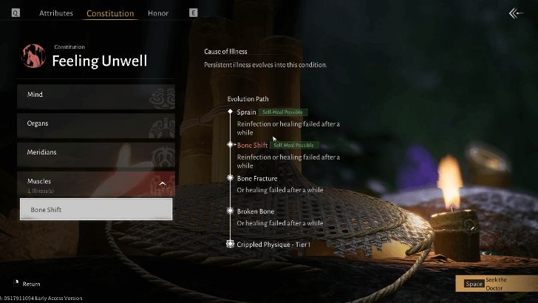
Task: Click Seek the Doctor button
Action: point(497,284)
